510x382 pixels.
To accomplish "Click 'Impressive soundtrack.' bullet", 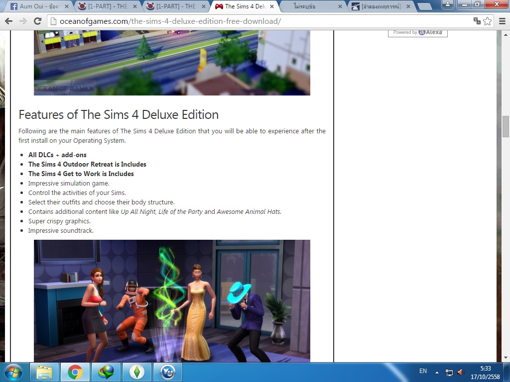I will [x=61, y=230].
